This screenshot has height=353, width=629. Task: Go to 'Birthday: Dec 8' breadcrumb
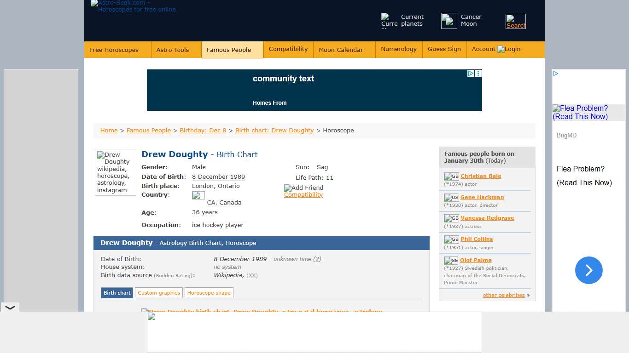203,131
